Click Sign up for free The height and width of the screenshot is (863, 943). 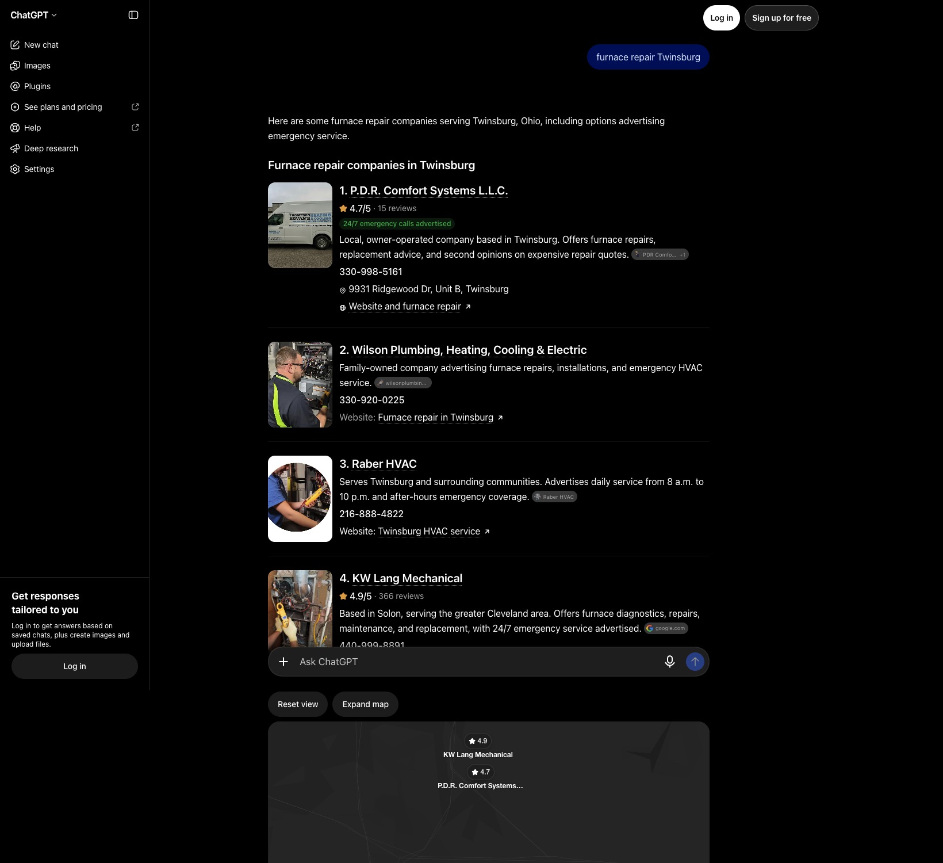781,18
